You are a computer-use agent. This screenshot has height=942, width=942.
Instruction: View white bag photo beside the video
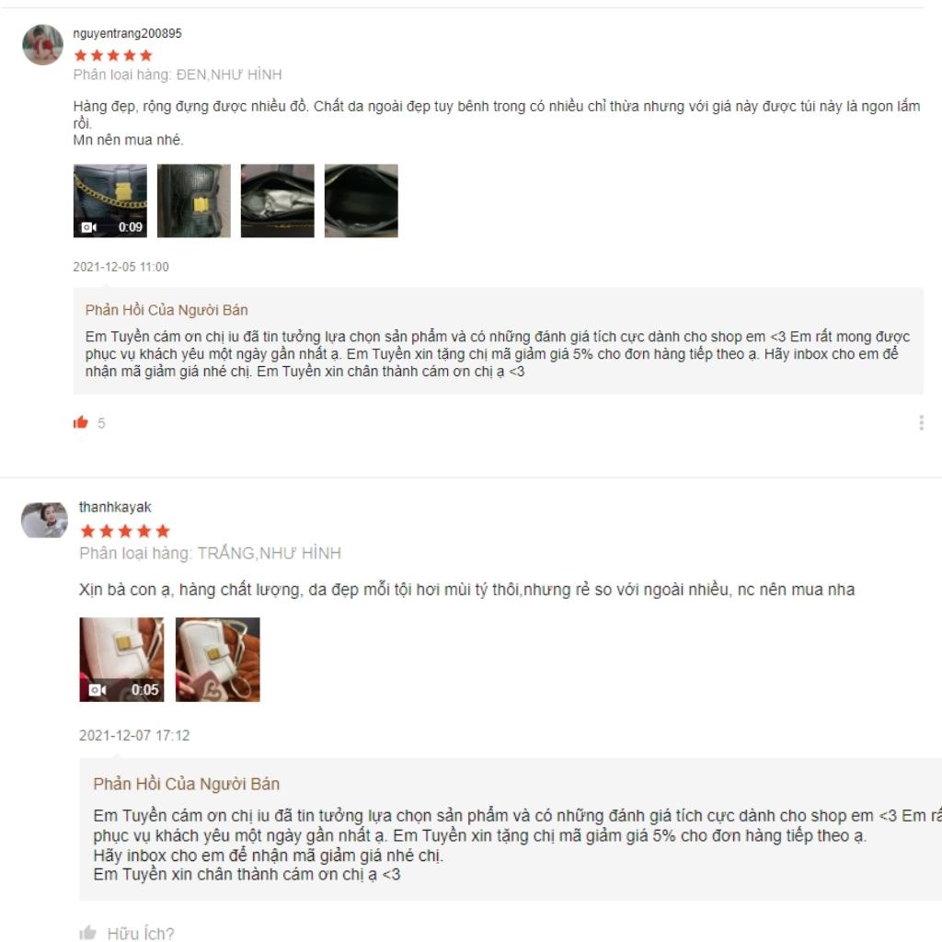(217, 659)
